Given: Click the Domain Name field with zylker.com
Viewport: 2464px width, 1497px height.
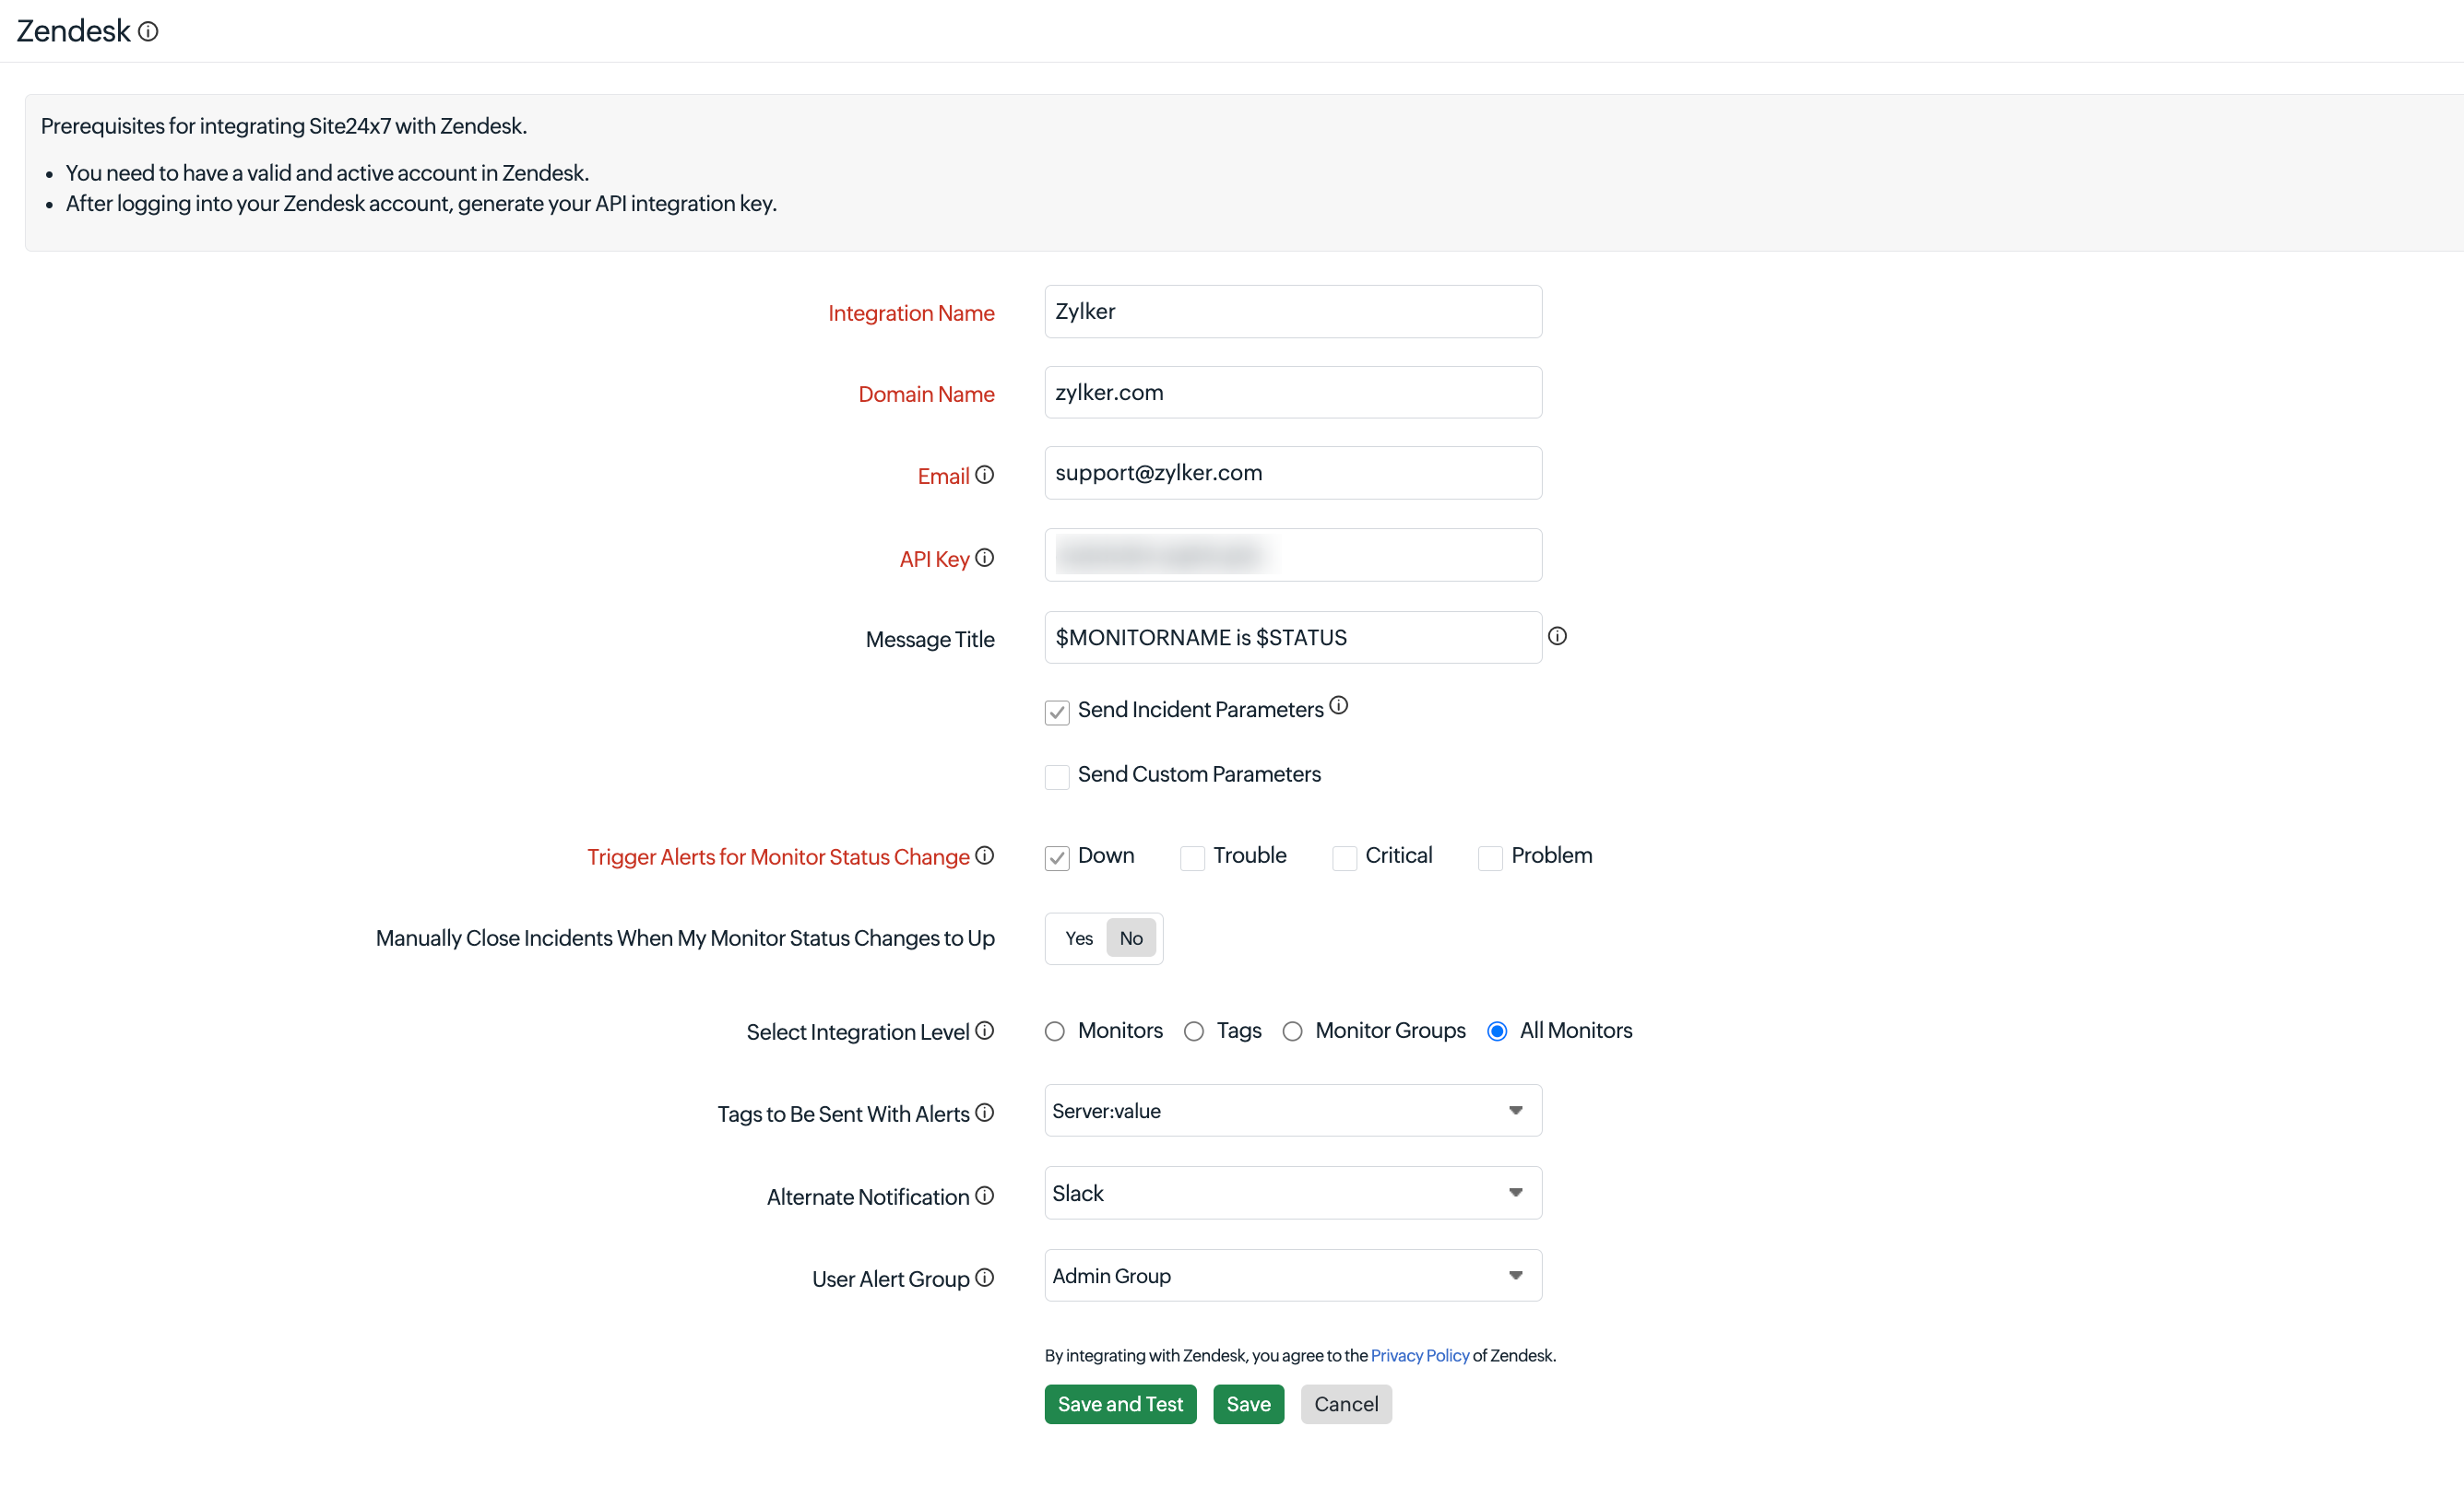Looking at the screenshot, I should click(x=1293, y=393).
